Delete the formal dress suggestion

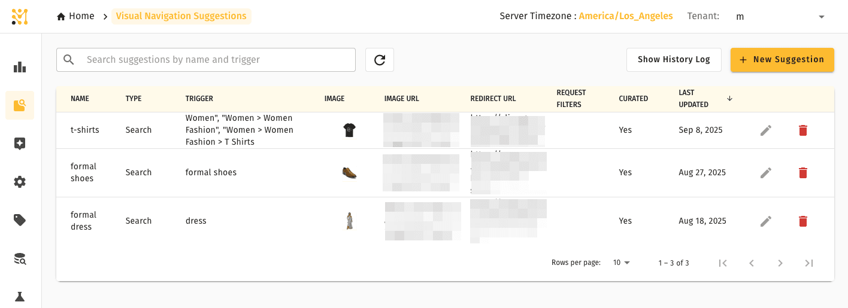pyautogui.click(x=803, y=221)
